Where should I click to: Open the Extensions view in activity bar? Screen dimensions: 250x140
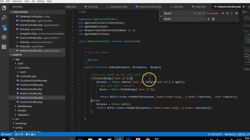click(x=4, y=47)
